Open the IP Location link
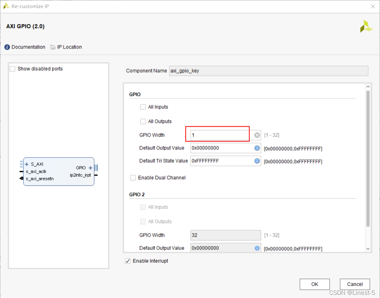Screen dimensions: 380x298 coord(69,47)
